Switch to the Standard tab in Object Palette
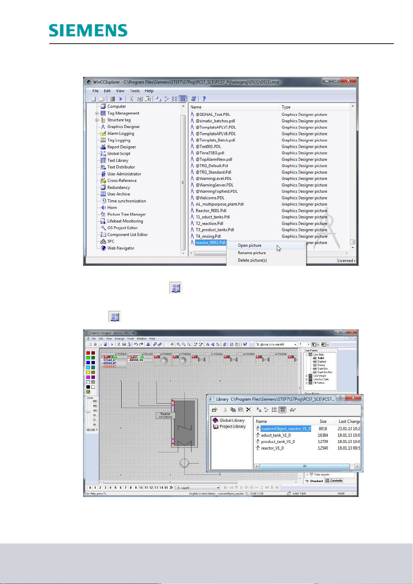 (x=314, y=481)
